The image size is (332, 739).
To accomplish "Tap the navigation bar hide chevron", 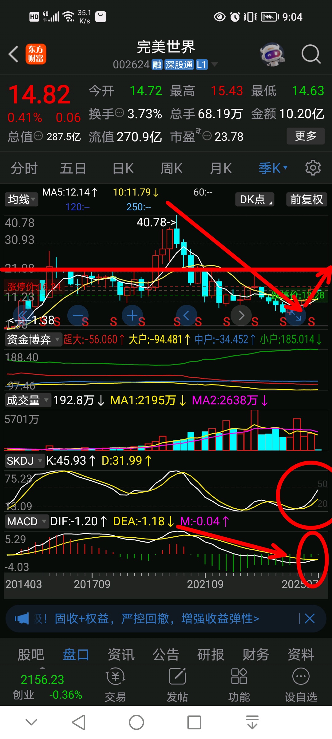I will pos(31,722).
